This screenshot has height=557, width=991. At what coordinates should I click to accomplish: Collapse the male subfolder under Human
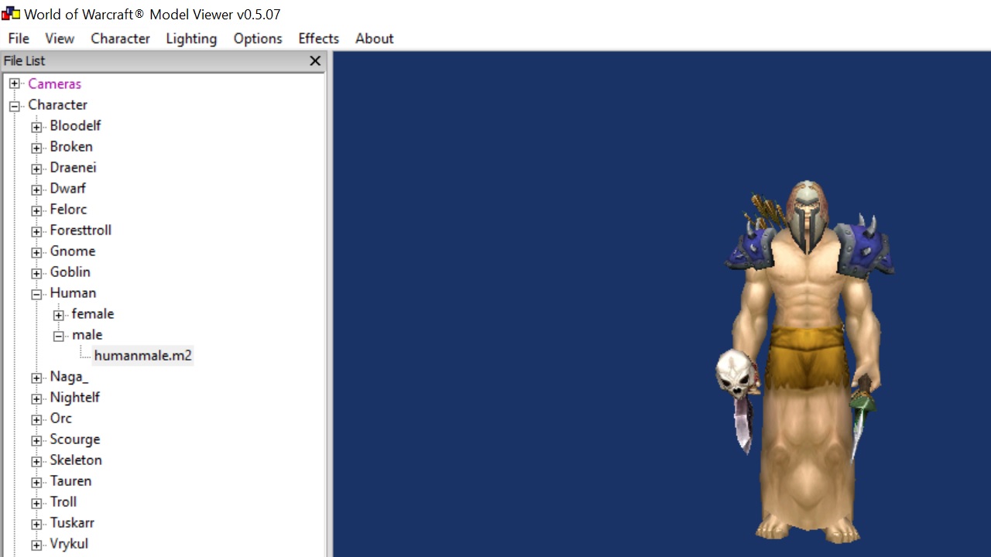[x=58, y=335]
